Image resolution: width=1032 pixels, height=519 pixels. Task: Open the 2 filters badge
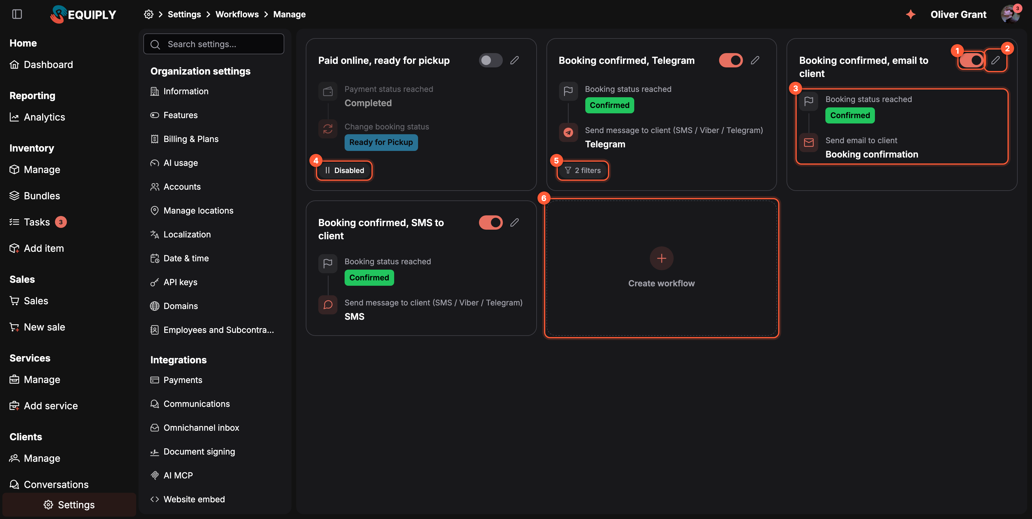(583, 171)
